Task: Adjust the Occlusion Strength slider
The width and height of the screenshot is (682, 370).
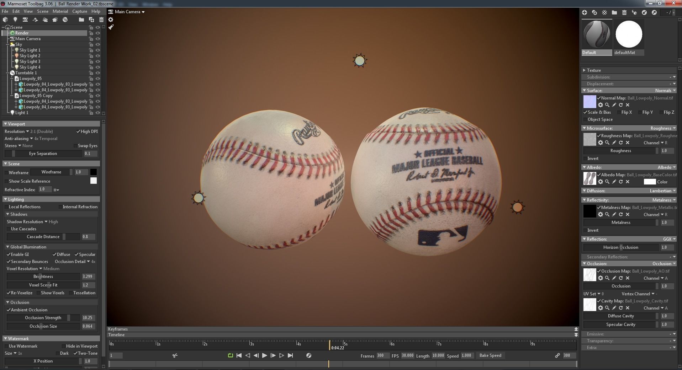Action: tap(43, 318)
